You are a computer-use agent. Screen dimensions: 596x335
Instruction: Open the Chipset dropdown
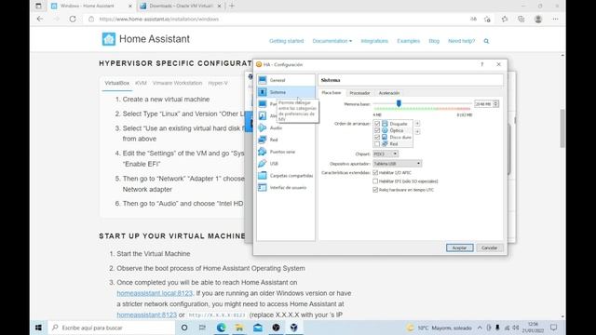tap(386, 154)
